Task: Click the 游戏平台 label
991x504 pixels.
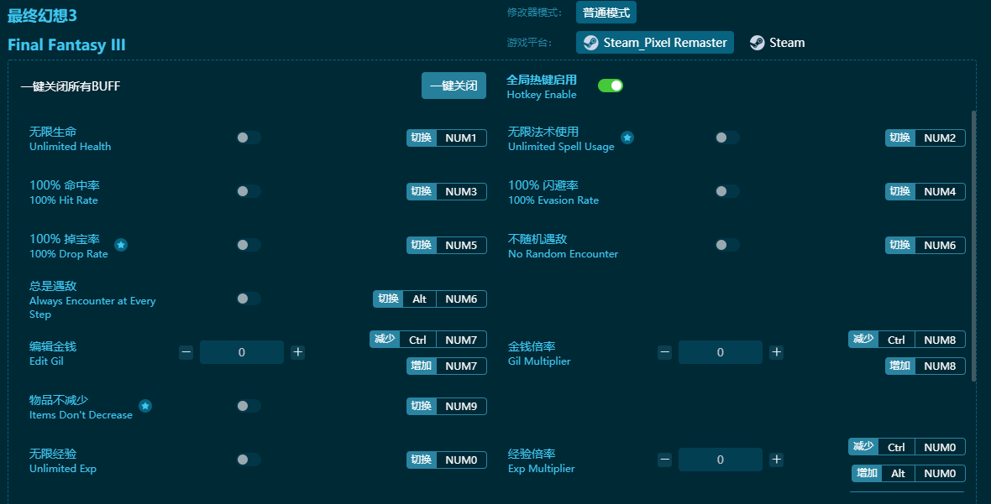Action: (530, 42)
